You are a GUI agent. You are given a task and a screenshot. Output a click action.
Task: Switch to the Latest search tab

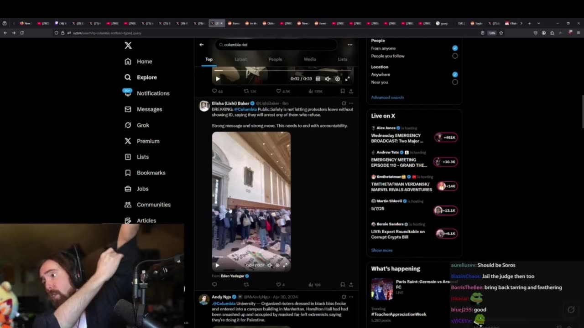240,59
